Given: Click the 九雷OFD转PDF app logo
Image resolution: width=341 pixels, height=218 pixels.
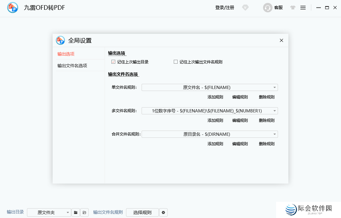Looking at the screenshot, I should coord(12,7).
